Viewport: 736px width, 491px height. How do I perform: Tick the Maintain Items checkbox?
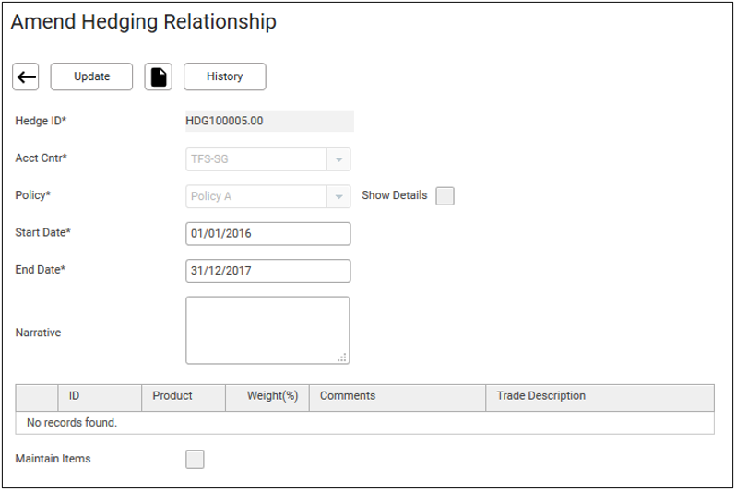[x=195, y=459]
